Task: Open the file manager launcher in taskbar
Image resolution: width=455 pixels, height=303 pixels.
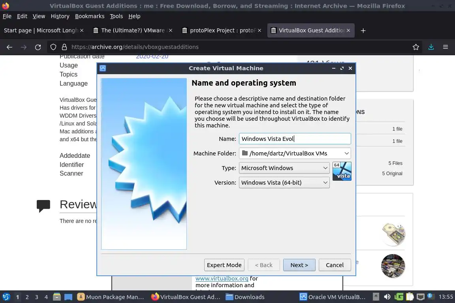Action: coord(57,297)
